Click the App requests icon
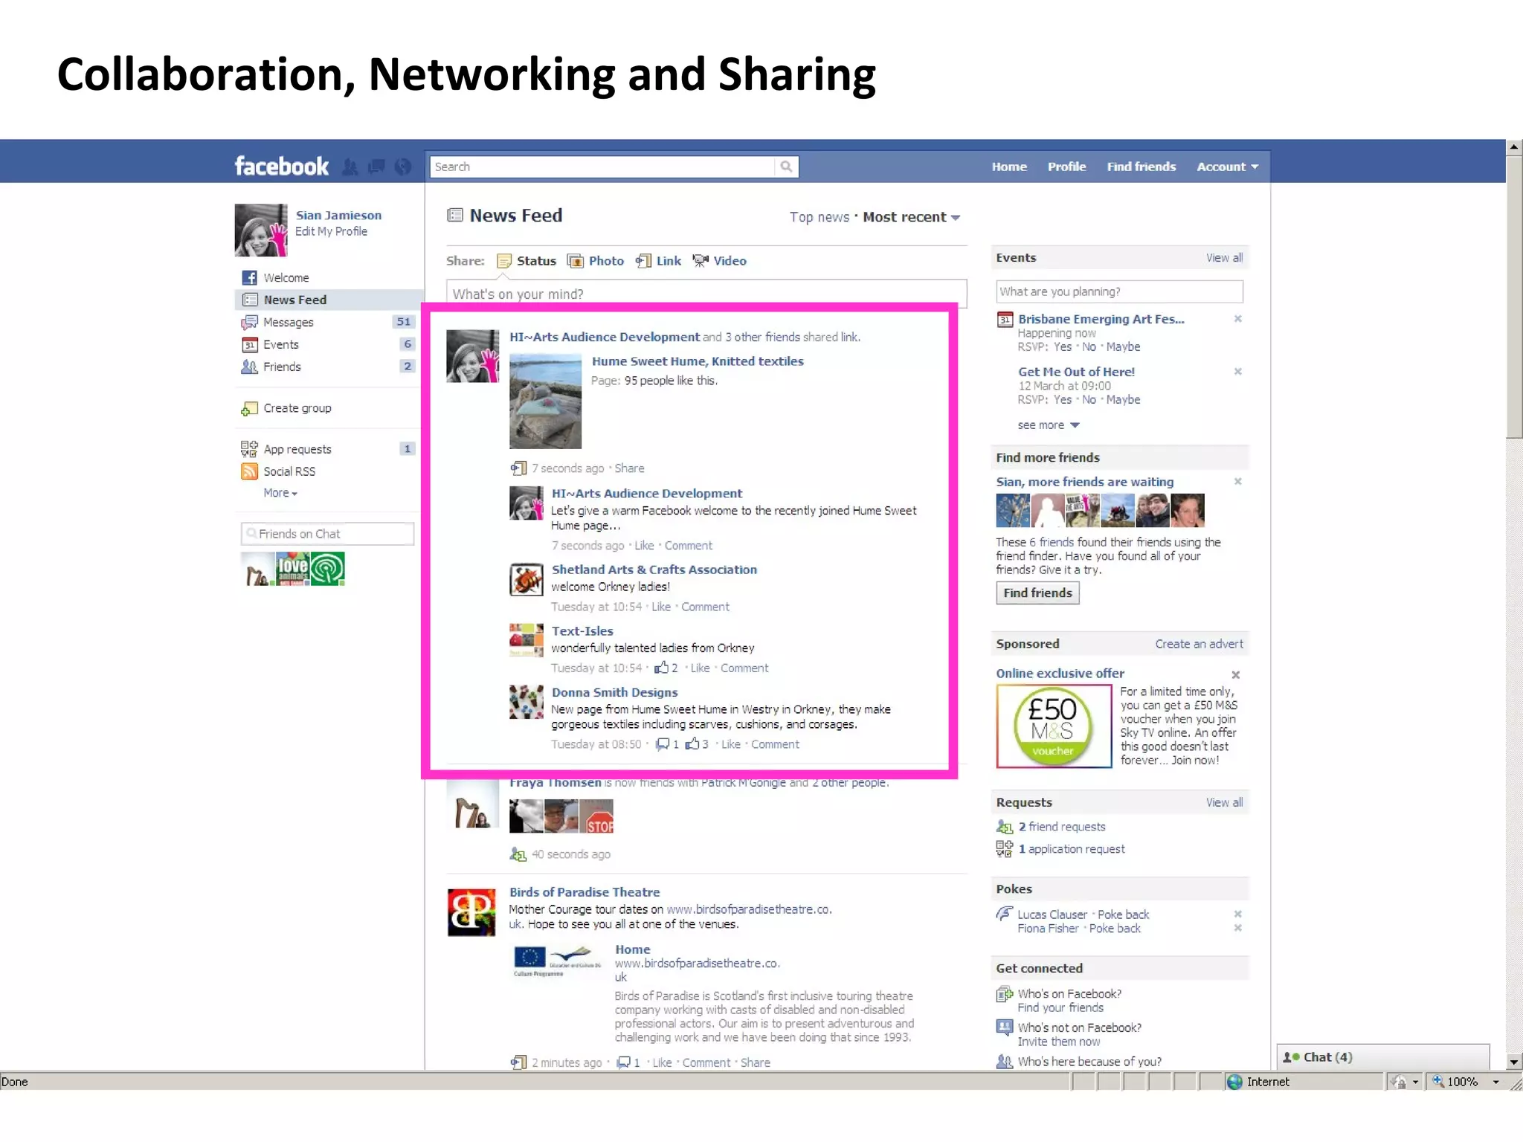This screenshot has height=1142, width=1523. 250,449
